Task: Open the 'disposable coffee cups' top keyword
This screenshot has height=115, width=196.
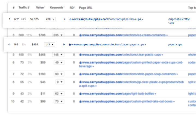Action: tap(179, 21)
